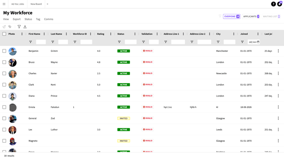Screen dimensions: 284x159
Task: Switch to the Ad Hoc Jobs tab
Action: 17,4
